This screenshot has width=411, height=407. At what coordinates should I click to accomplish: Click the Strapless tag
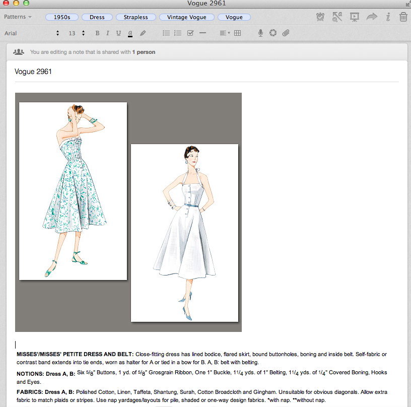point(136,17)
